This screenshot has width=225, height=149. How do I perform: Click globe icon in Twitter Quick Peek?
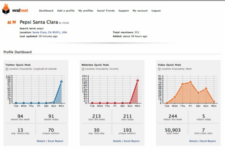tap(7, 69)
